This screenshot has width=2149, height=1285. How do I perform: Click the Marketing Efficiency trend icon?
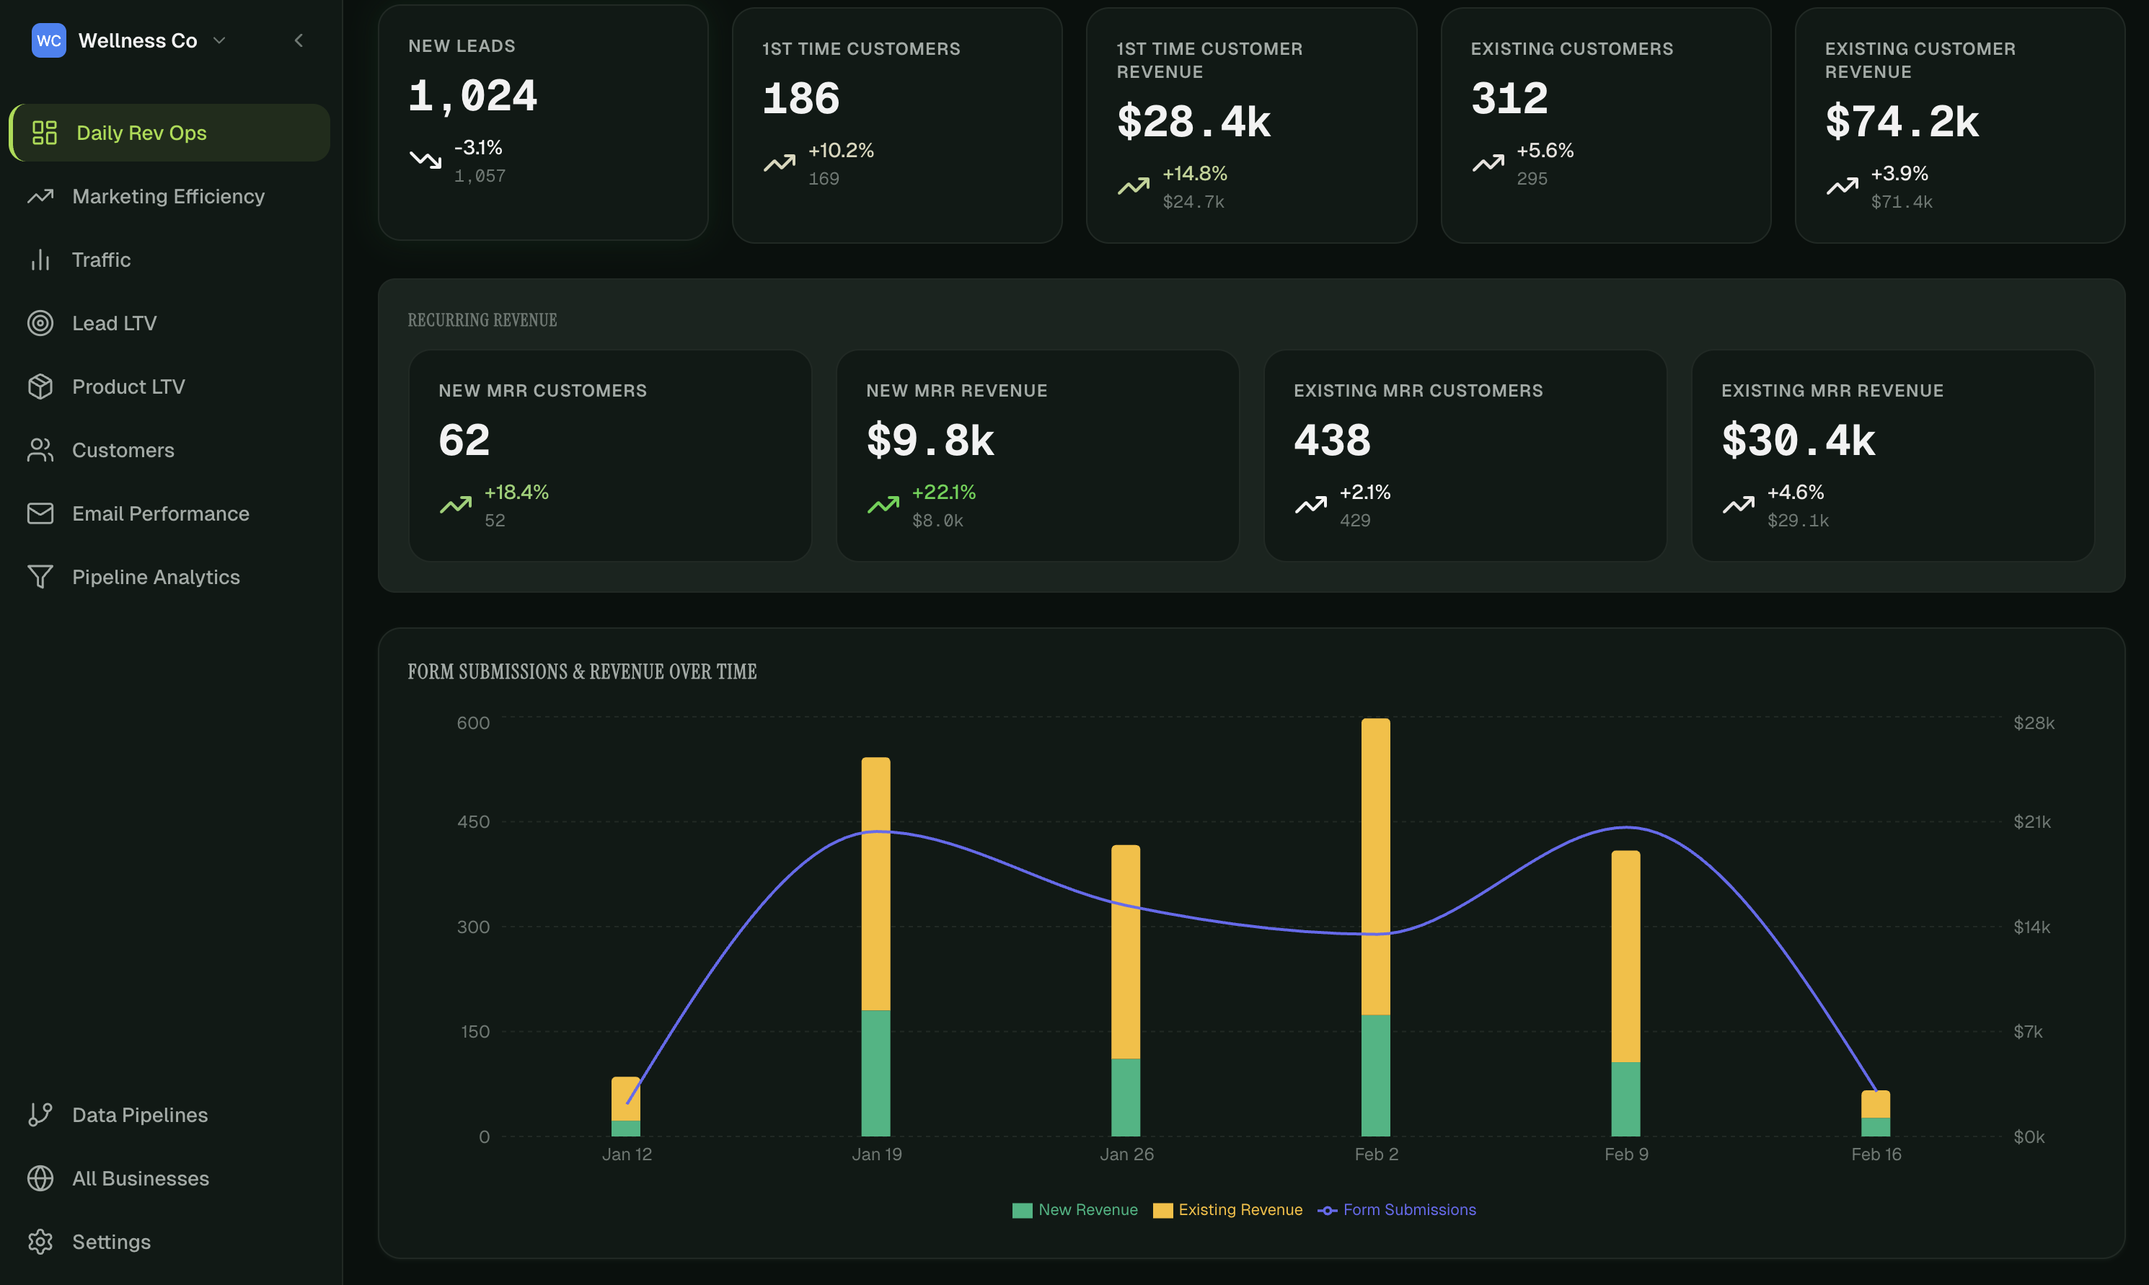coord(40,197)
